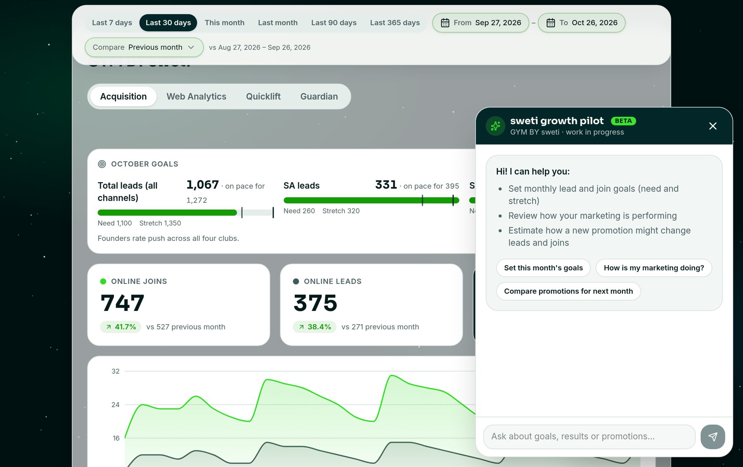Click the 375 online leads value
Screen dimensions: 743x467
click(315, 303)
